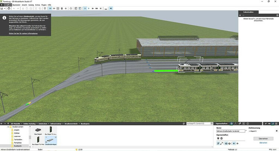
Task: Switch to 2D view mode
Action: pyautogui.click(x=54, y=8)
